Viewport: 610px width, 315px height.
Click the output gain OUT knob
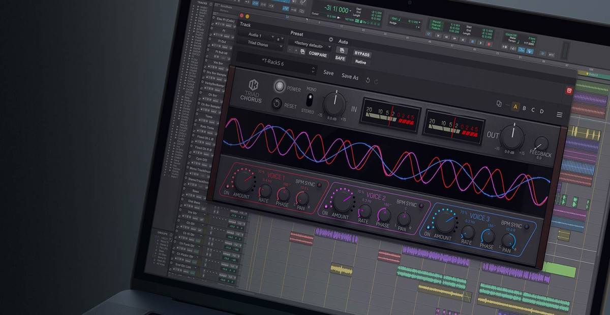click(x=512, y=136)
